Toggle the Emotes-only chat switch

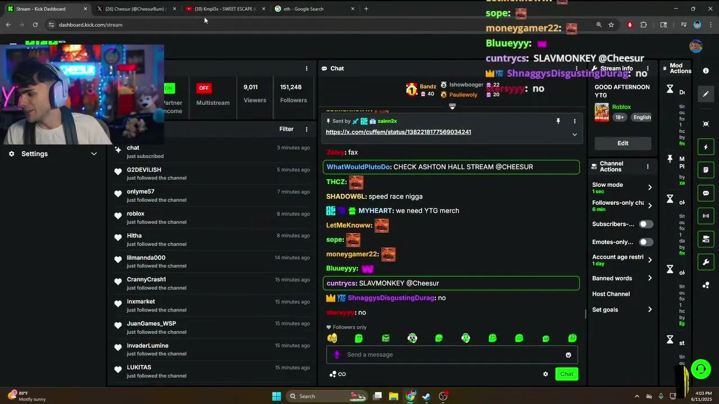coord(646,242)
